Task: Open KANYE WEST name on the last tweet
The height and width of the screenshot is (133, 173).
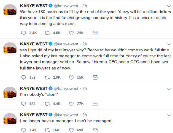Action: point(34,115)
